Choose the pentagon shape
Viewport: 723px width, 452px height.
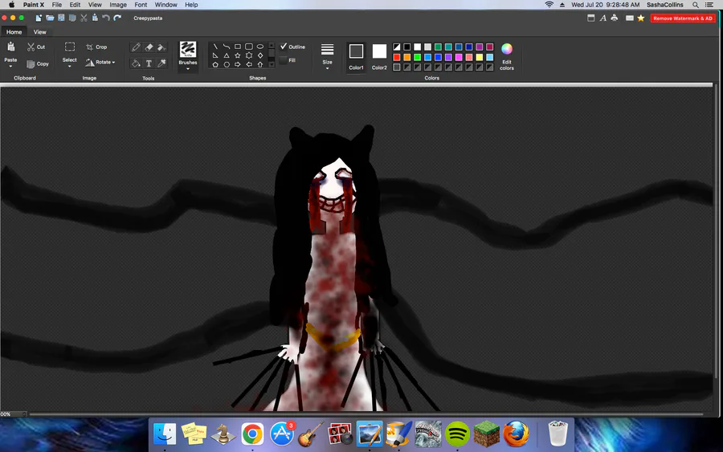pyautogui.click(x=215, y=64)
